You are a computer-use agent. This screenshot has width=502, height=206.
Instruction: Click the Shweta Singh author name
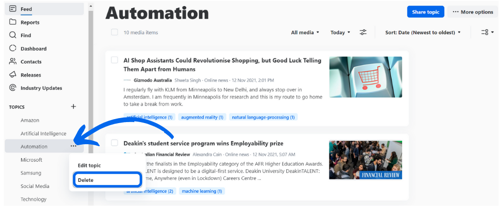(188, 80)
